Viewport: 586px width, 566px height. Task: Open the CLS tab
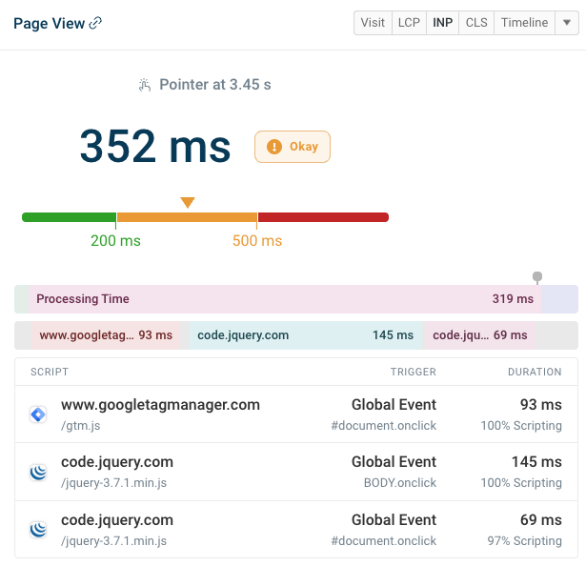pos(475,23)
